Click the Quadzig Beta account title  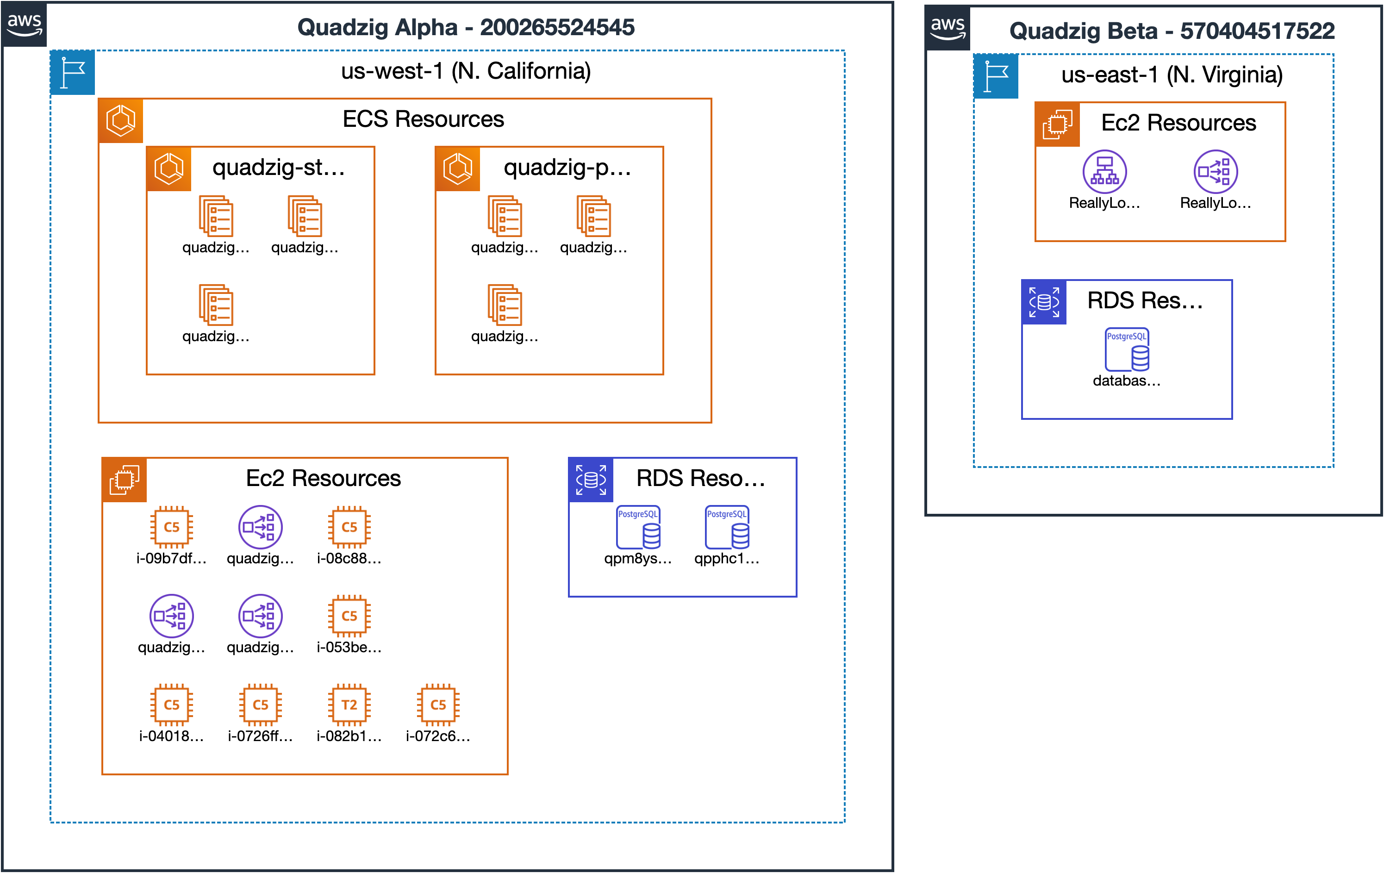point(1172,31)
